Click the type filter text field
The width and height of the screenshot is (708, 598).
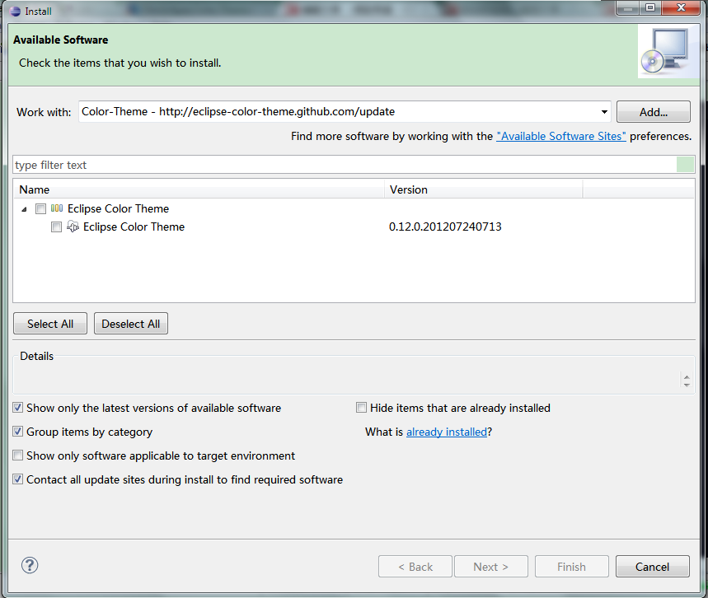coord(345,165)
